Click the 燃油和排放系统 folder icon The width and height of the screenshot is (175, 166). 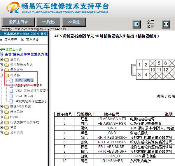coord(6,65)
